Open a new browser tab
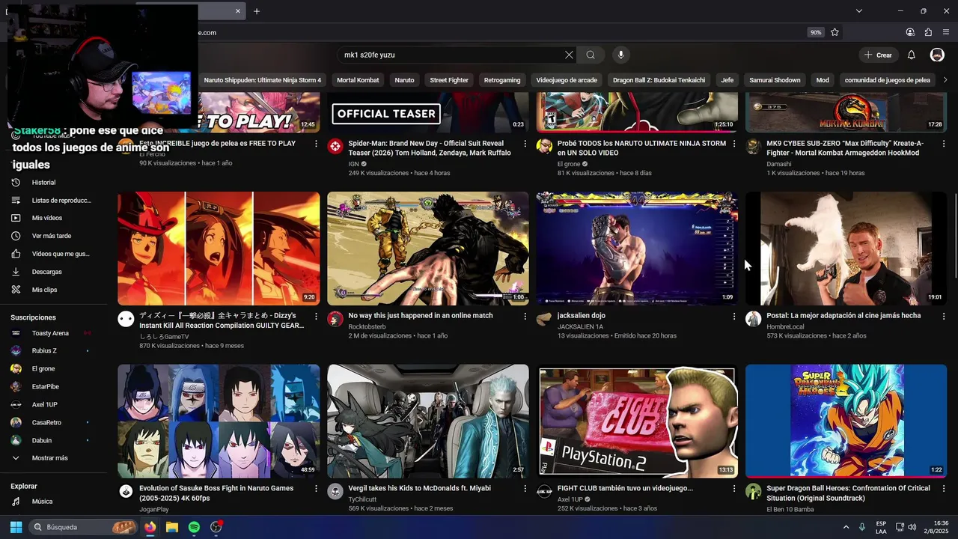Image resolution: width=958 pixels, height=539 pixels. tap(257, 11)
